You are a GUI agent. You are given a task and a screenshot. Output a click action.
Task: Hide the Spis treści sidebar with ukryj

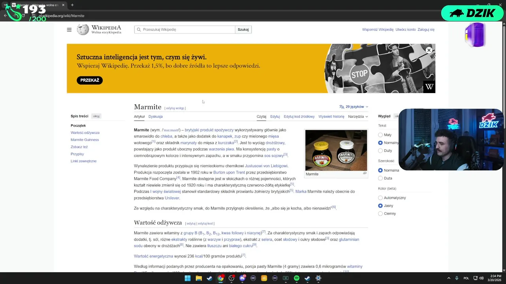tap(96, 116)
